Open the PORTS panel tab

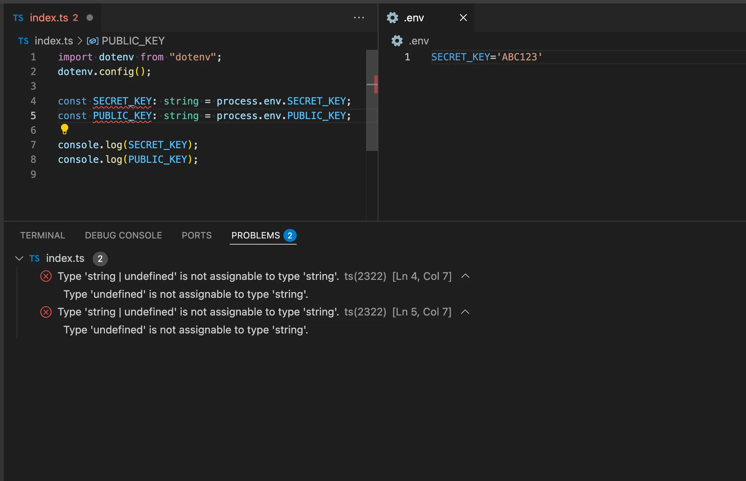pos(197,235)
